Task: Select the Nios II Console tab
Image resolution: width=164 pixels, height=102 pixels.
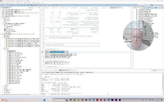Action: pyautogui.click(x=65, y=70)
